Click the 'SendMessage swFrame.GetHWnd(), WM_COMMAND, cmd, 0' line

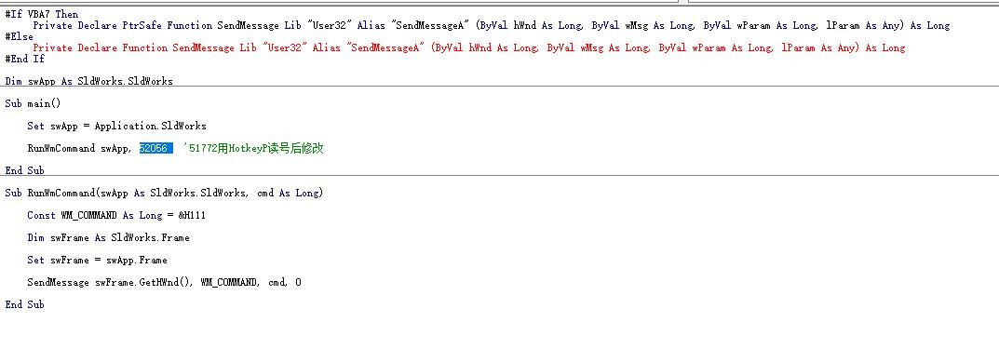[x=165, y=282]
